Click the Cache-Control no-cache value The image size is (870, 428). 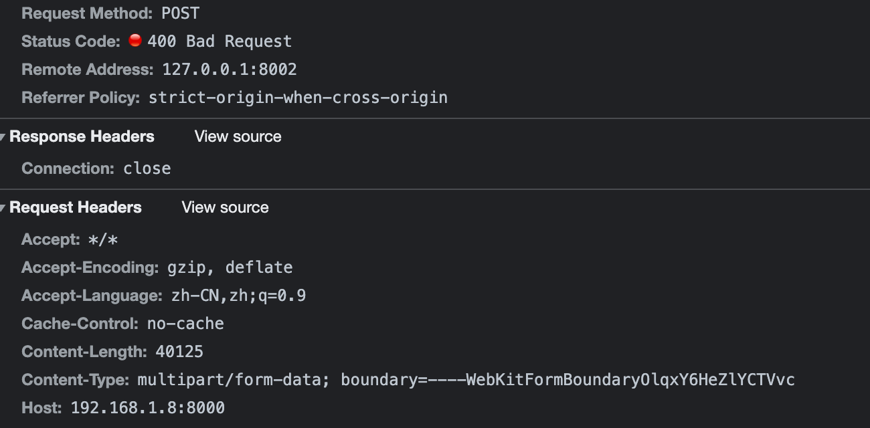coord(185,323)
